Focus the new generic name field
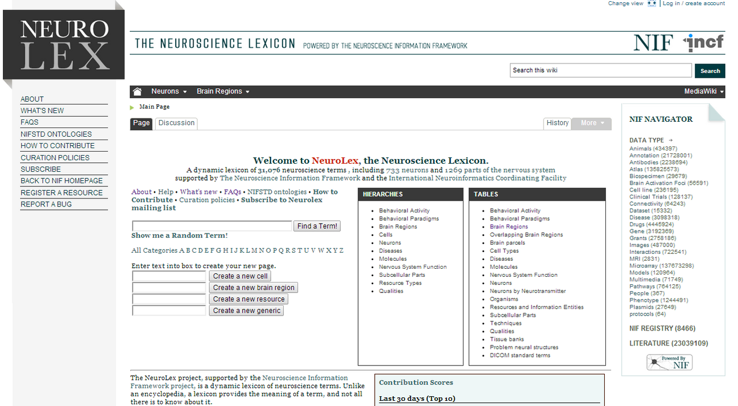The width and height of the screenshot is (738, 406). (169, 311)
